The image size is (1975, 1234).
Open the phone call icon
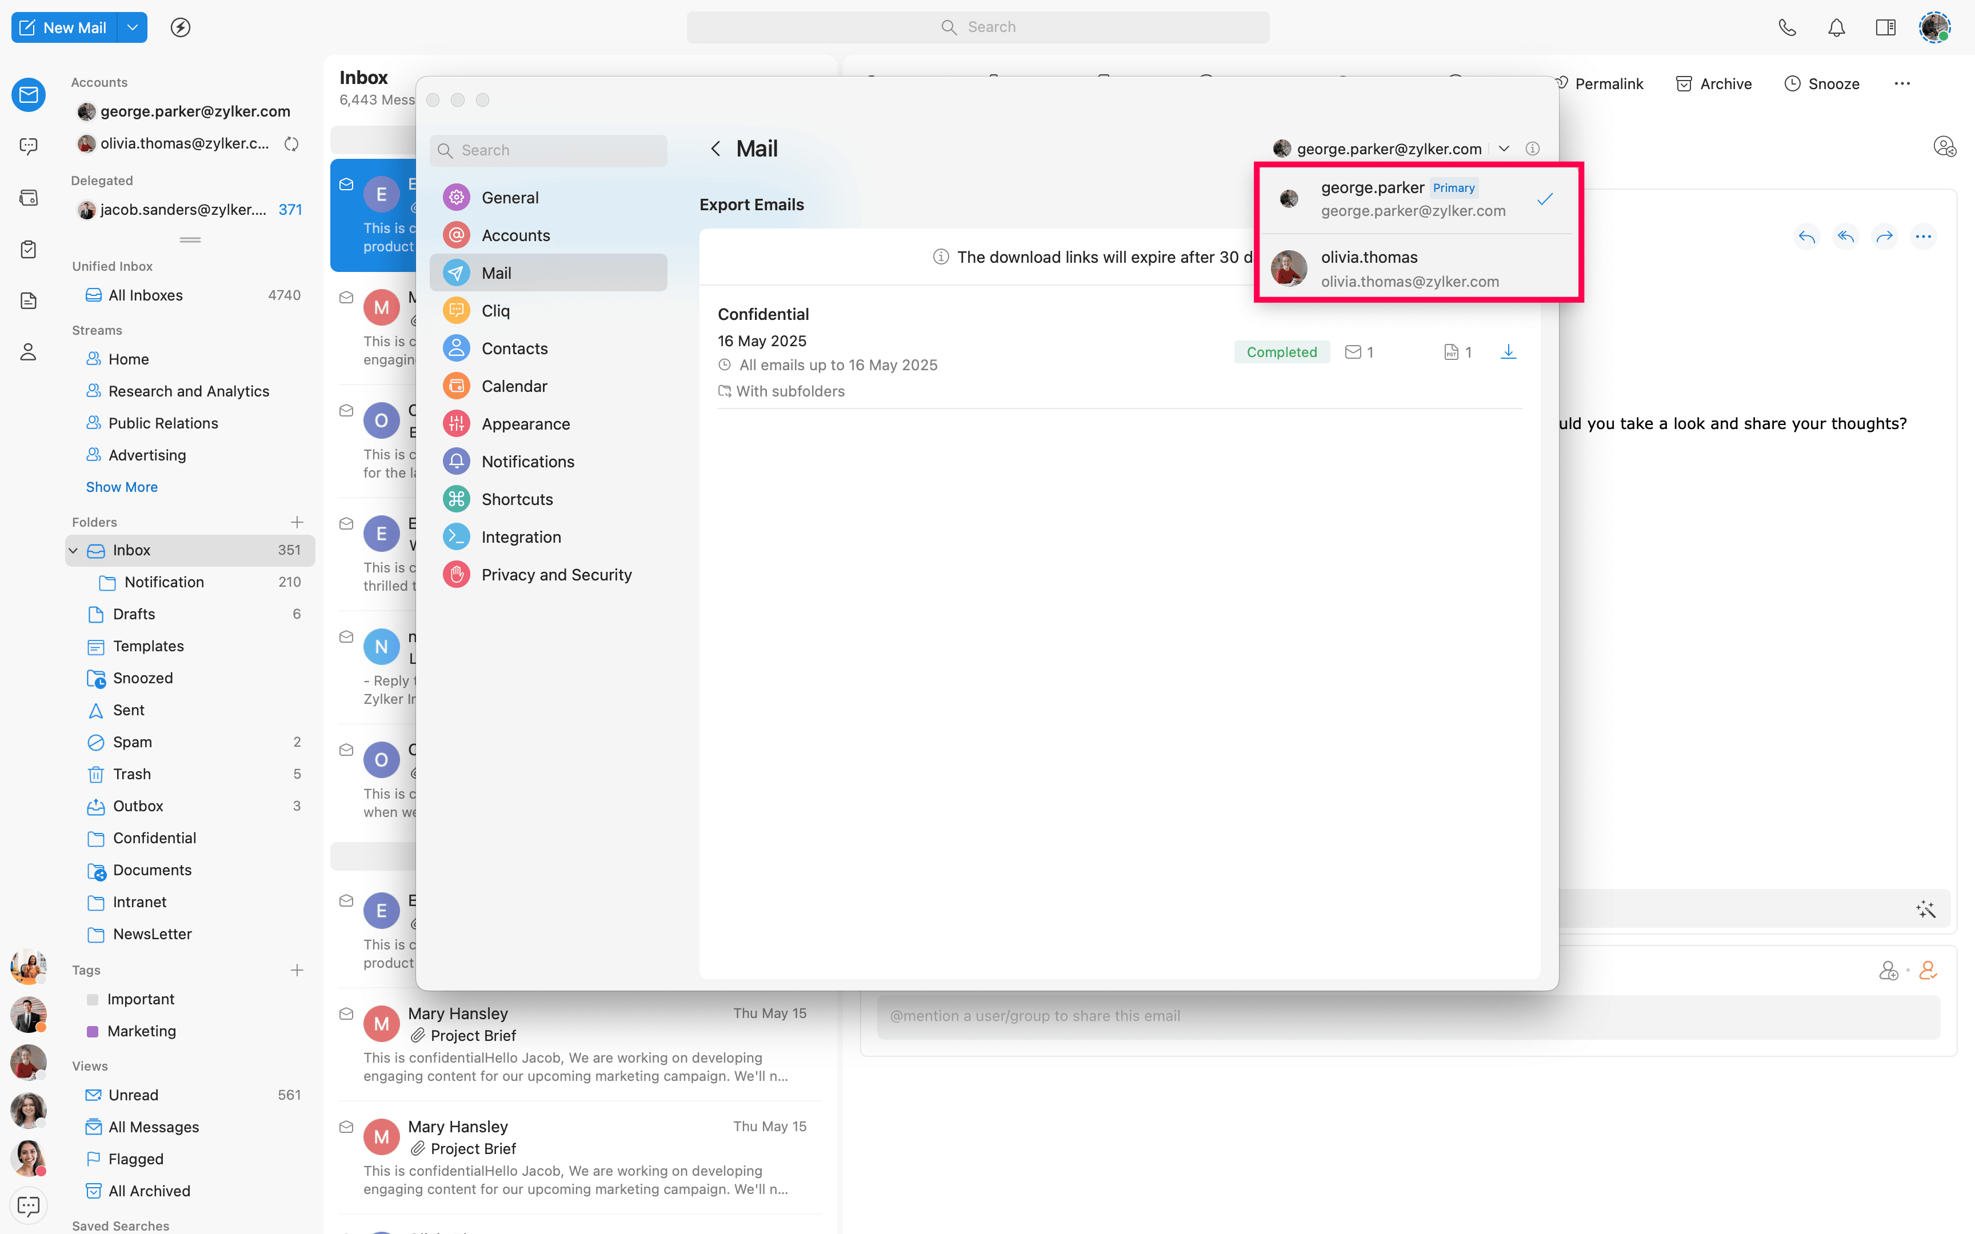(1786, 27)
